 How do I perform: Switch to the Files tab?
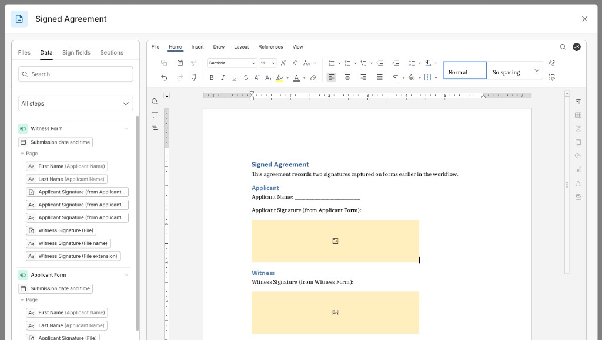tap(24, 52)
